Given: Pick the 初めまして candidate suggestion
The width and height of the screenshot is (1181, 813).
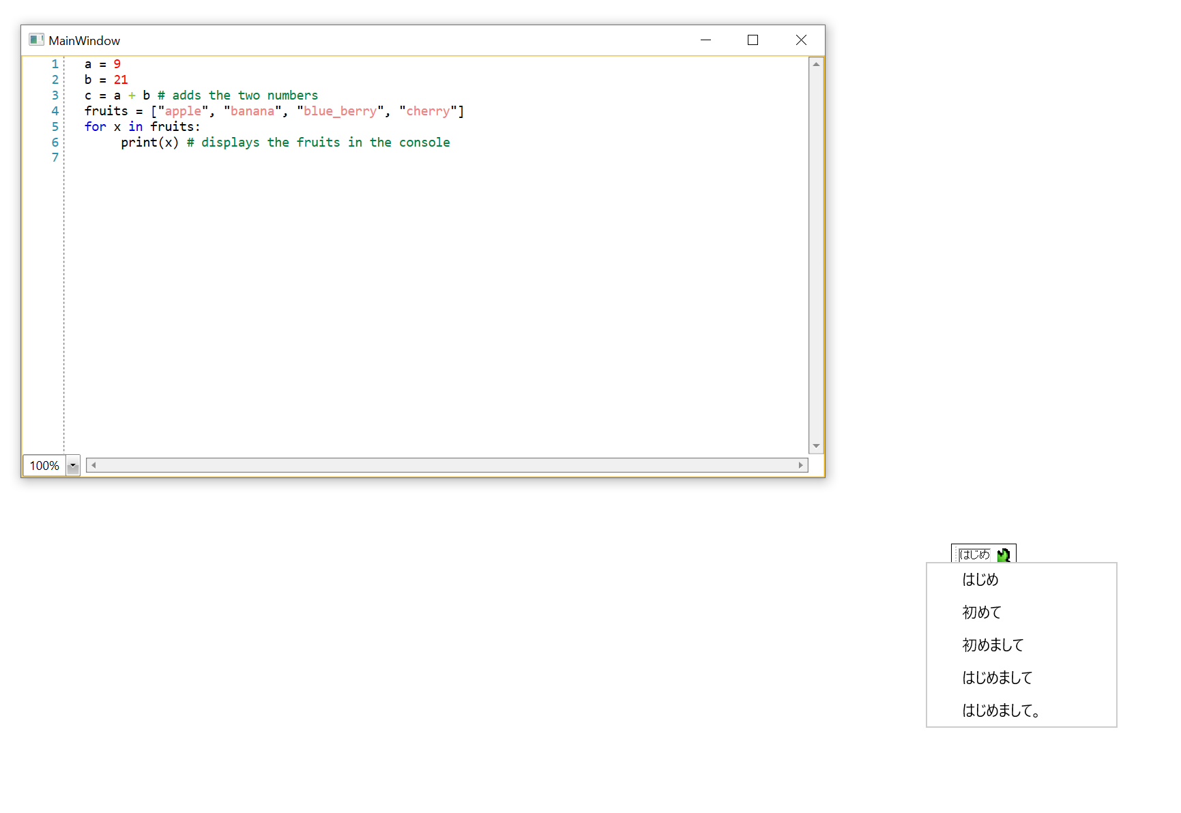Looking at the screenshot, I should (993, 645).
